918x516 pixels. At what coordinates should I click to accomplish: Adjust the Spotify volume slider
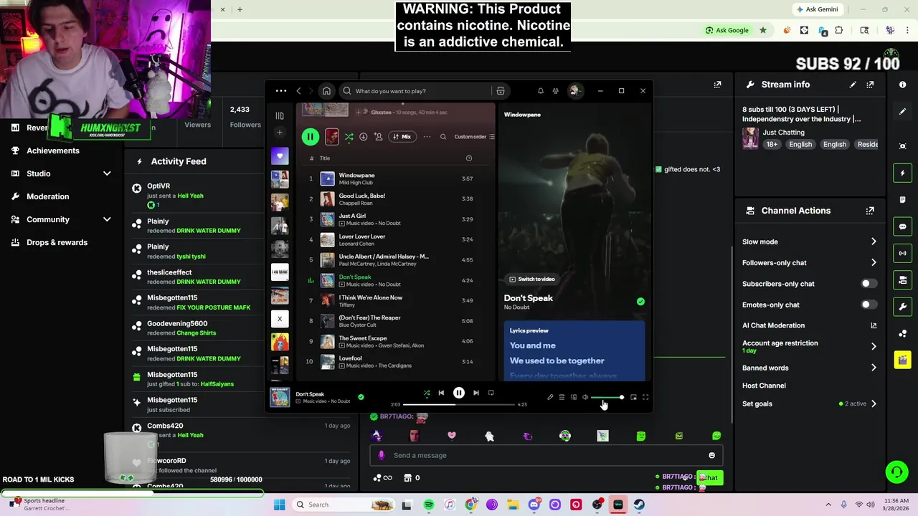pos(607,397)
